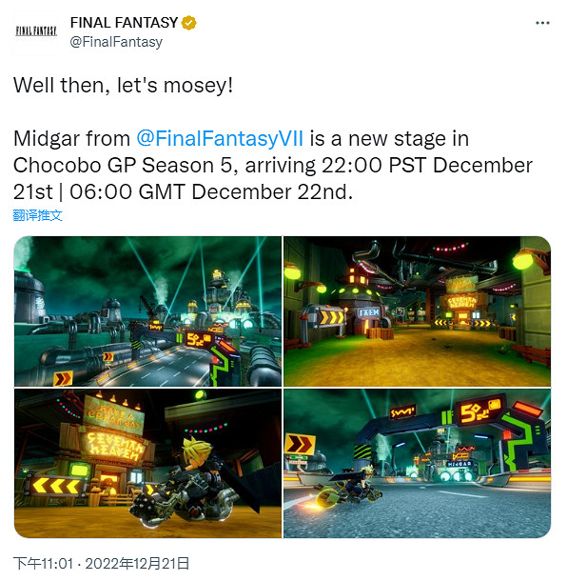Open the Midgar highway skyline image
This screenshot has height=581, width=567.
147,311
